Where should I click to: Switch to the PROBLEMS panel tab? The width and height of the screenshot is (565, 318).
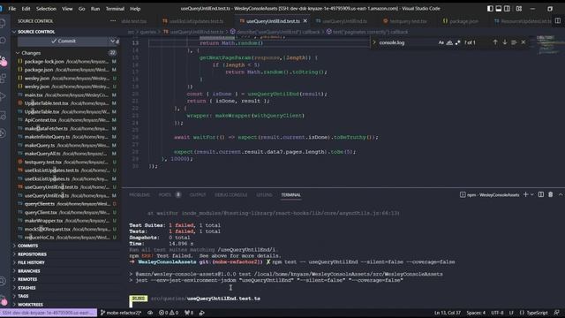pos(139,195)
